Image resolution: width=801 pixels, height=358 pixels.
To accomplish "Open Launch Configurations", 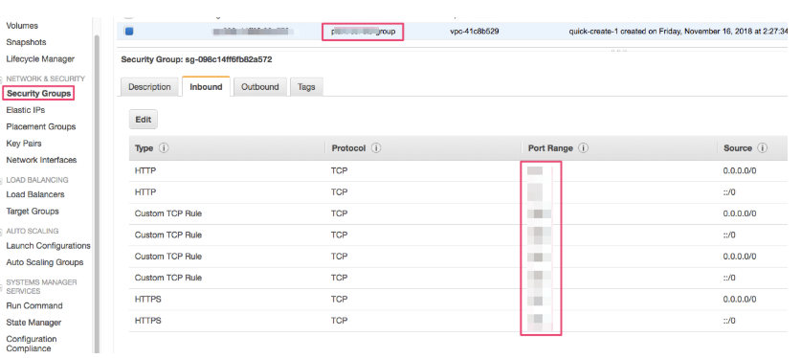I will pos(48,246).
